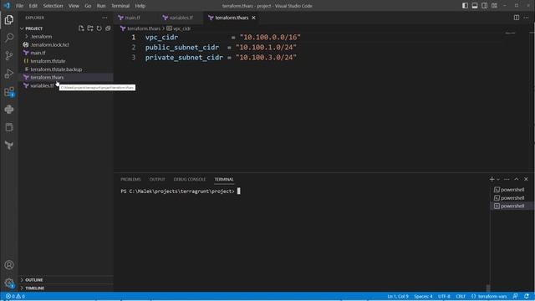The width and height of the screenshot is (535, 301).
Task: Click the New File icon in Explorer
Action: tap(81, 28)
